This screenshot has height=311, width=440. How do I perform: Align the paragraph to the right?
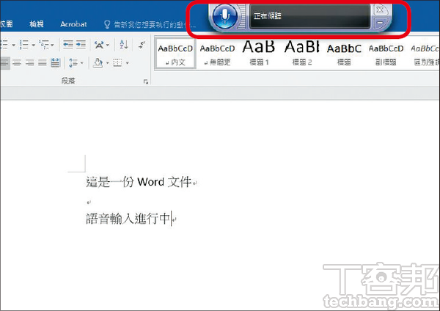tap(29, 62)
